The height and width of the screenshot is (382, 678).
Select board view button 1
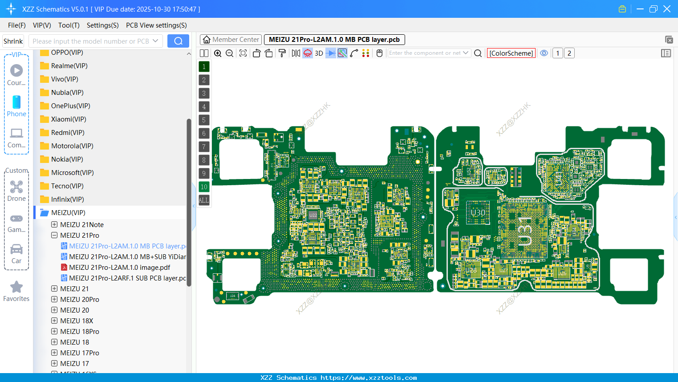(557, 53)
